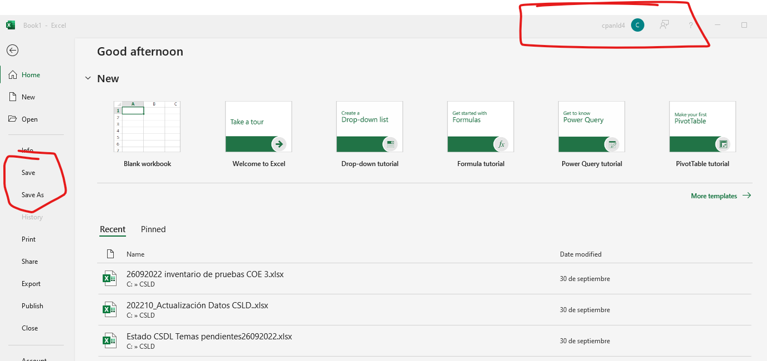Click the table icon on Power Query template
Image resolution: width=767 pixels, height=361 pixels.
click(612, 144)
